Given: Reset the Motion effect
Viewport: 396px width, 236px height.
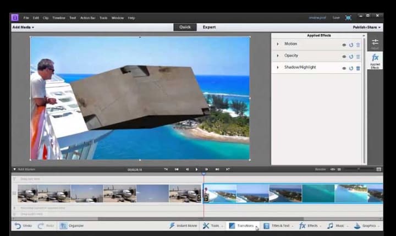Looking at the screenshot, I should (351, 45).
